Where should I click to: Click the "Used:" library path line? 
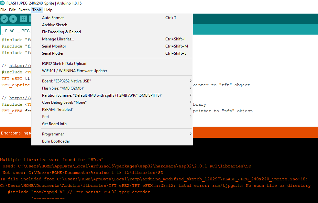click(127, 166)
